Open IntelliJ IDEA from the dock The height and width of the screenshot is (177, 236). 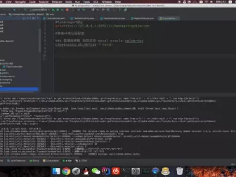[106, 171]
